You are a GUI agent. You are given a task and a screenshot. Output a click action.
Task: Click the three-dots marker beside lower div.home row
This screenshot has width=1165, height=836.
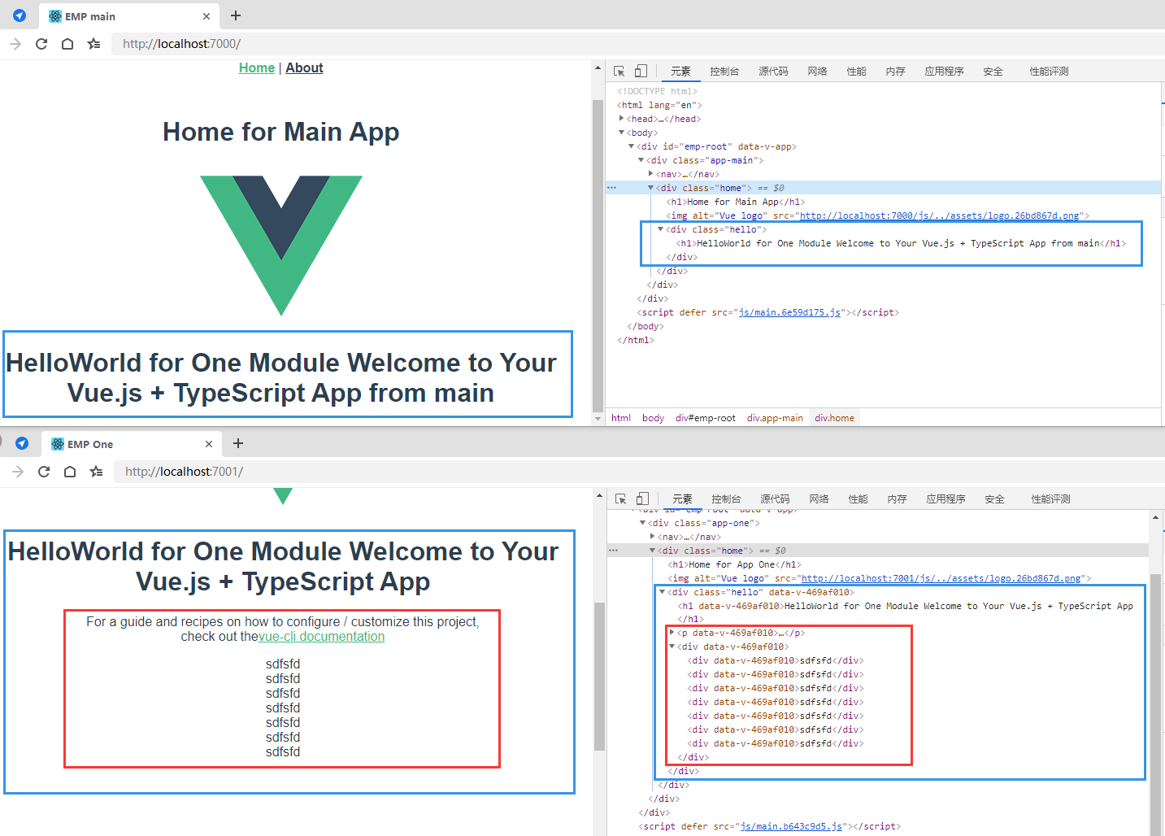[x=614, y=551]
